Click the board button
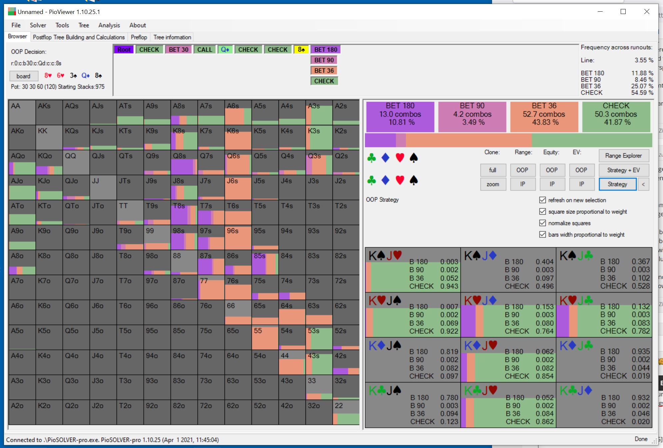 (x=23, y=76)
